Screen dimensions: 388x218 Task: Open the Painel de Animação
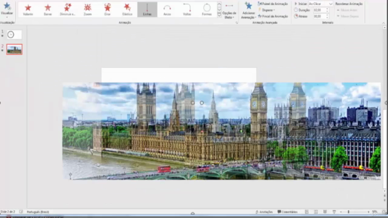point(273,4)
